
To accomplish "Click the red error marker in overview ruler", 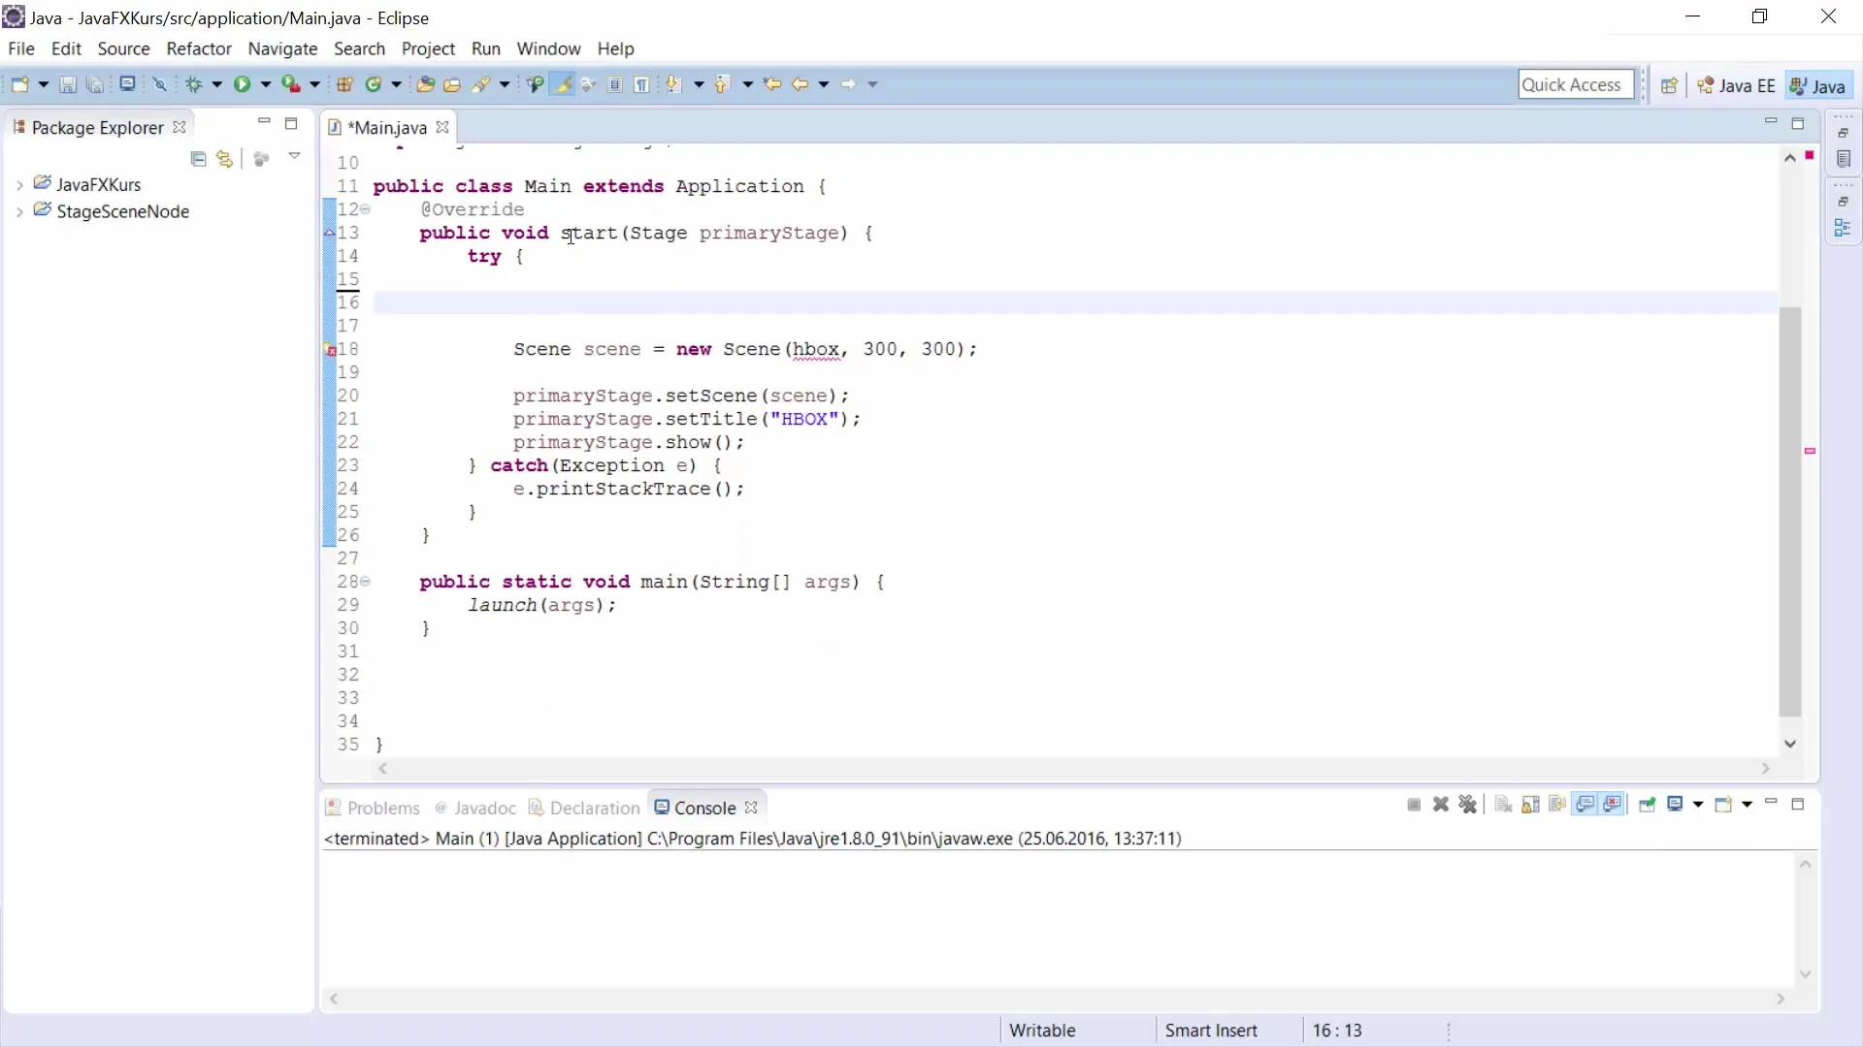I will [1810, 451].
